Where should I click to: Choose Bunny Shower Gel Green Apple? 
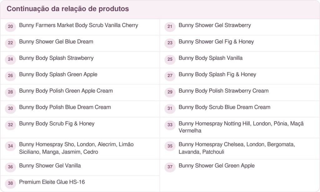coord(217,166)
